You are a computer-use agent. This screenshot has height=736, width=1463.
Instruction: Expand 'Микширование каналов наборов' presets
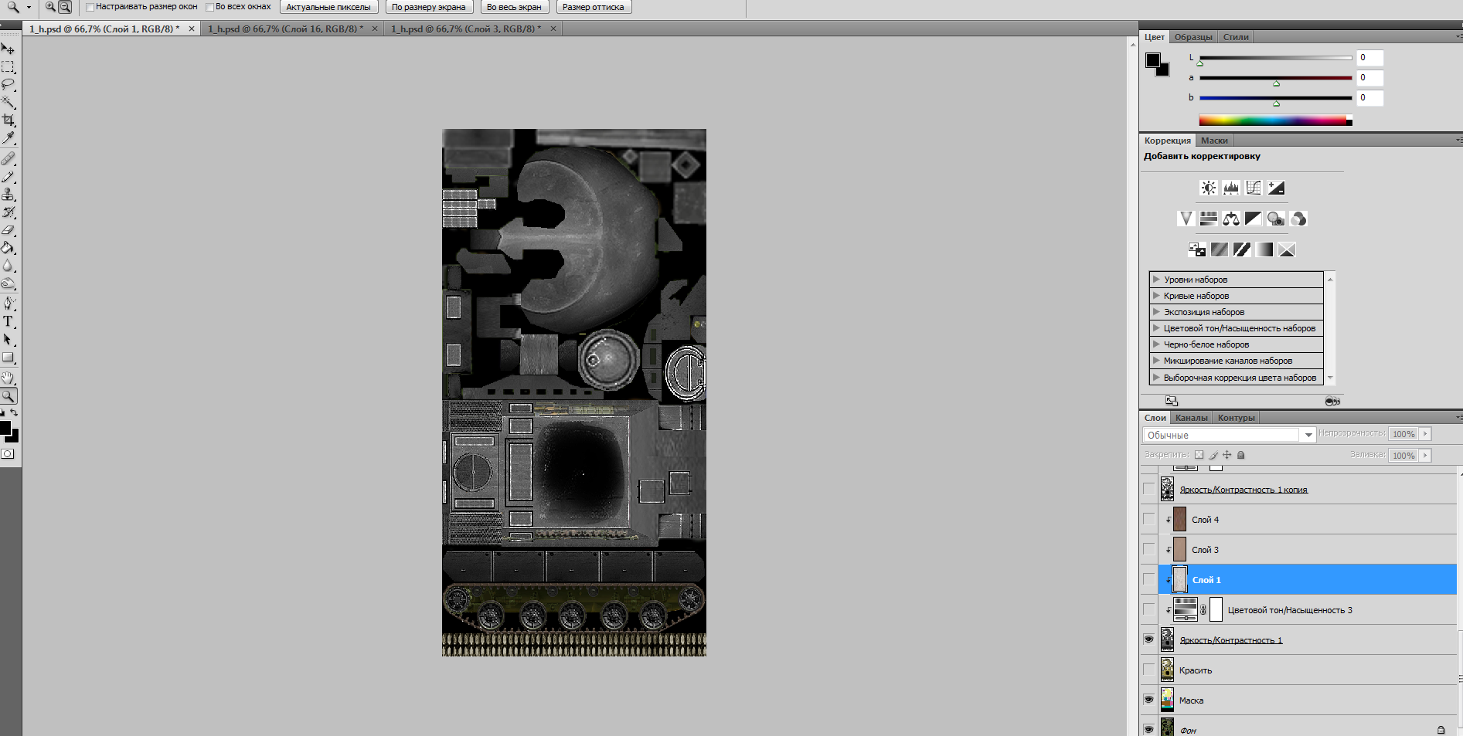(x=1156, y=360)
